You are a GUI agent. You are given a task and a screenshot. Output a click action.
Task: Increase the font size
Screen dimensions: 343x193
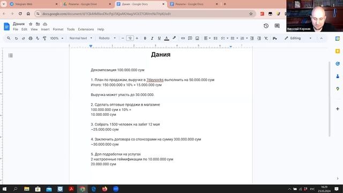pos(137,38)
